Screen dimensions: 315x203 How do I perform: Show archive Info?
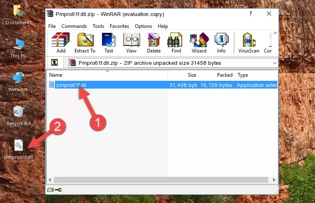(x=221, y=43)
